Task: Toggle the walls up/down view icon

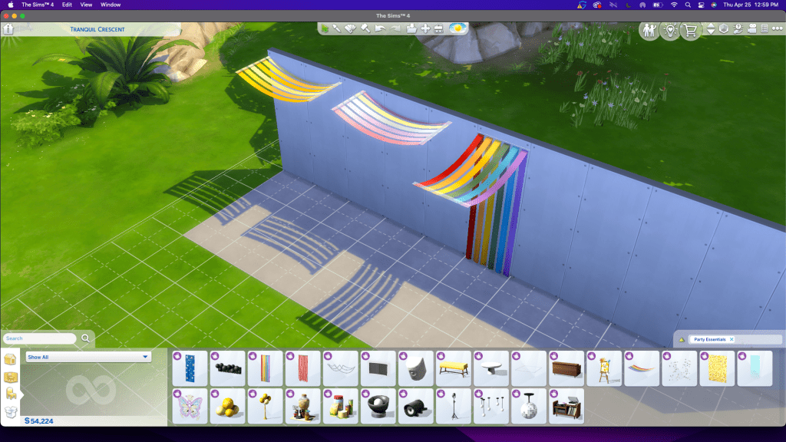Action: click(x=723, y=29)
